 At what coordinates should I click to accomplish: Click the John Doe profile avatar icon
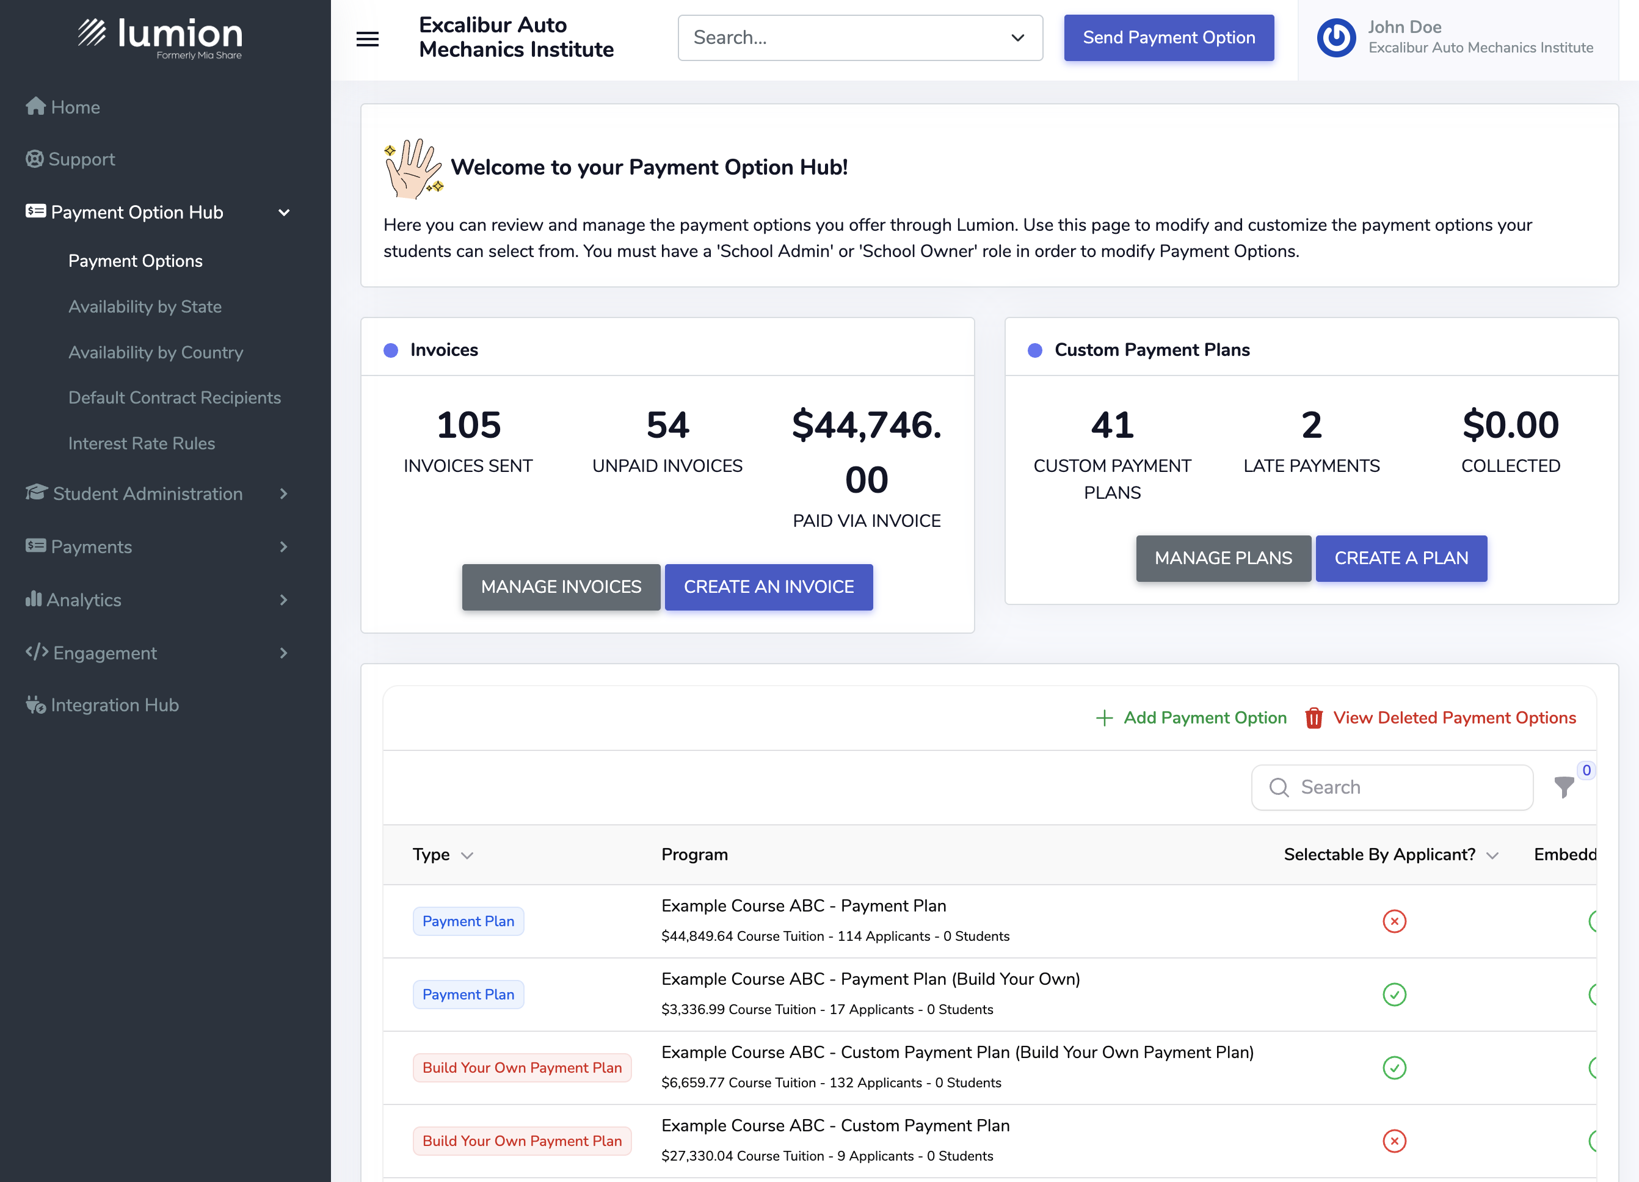1336,38
